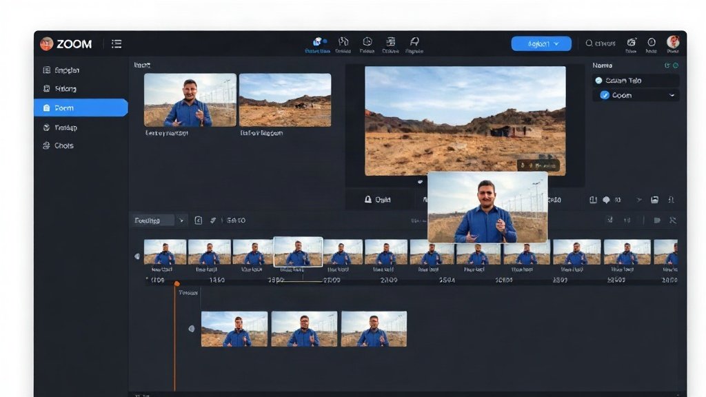The image size is (706, 397).
Task: Click the save disk icon below preview
Action: (655, 200)
